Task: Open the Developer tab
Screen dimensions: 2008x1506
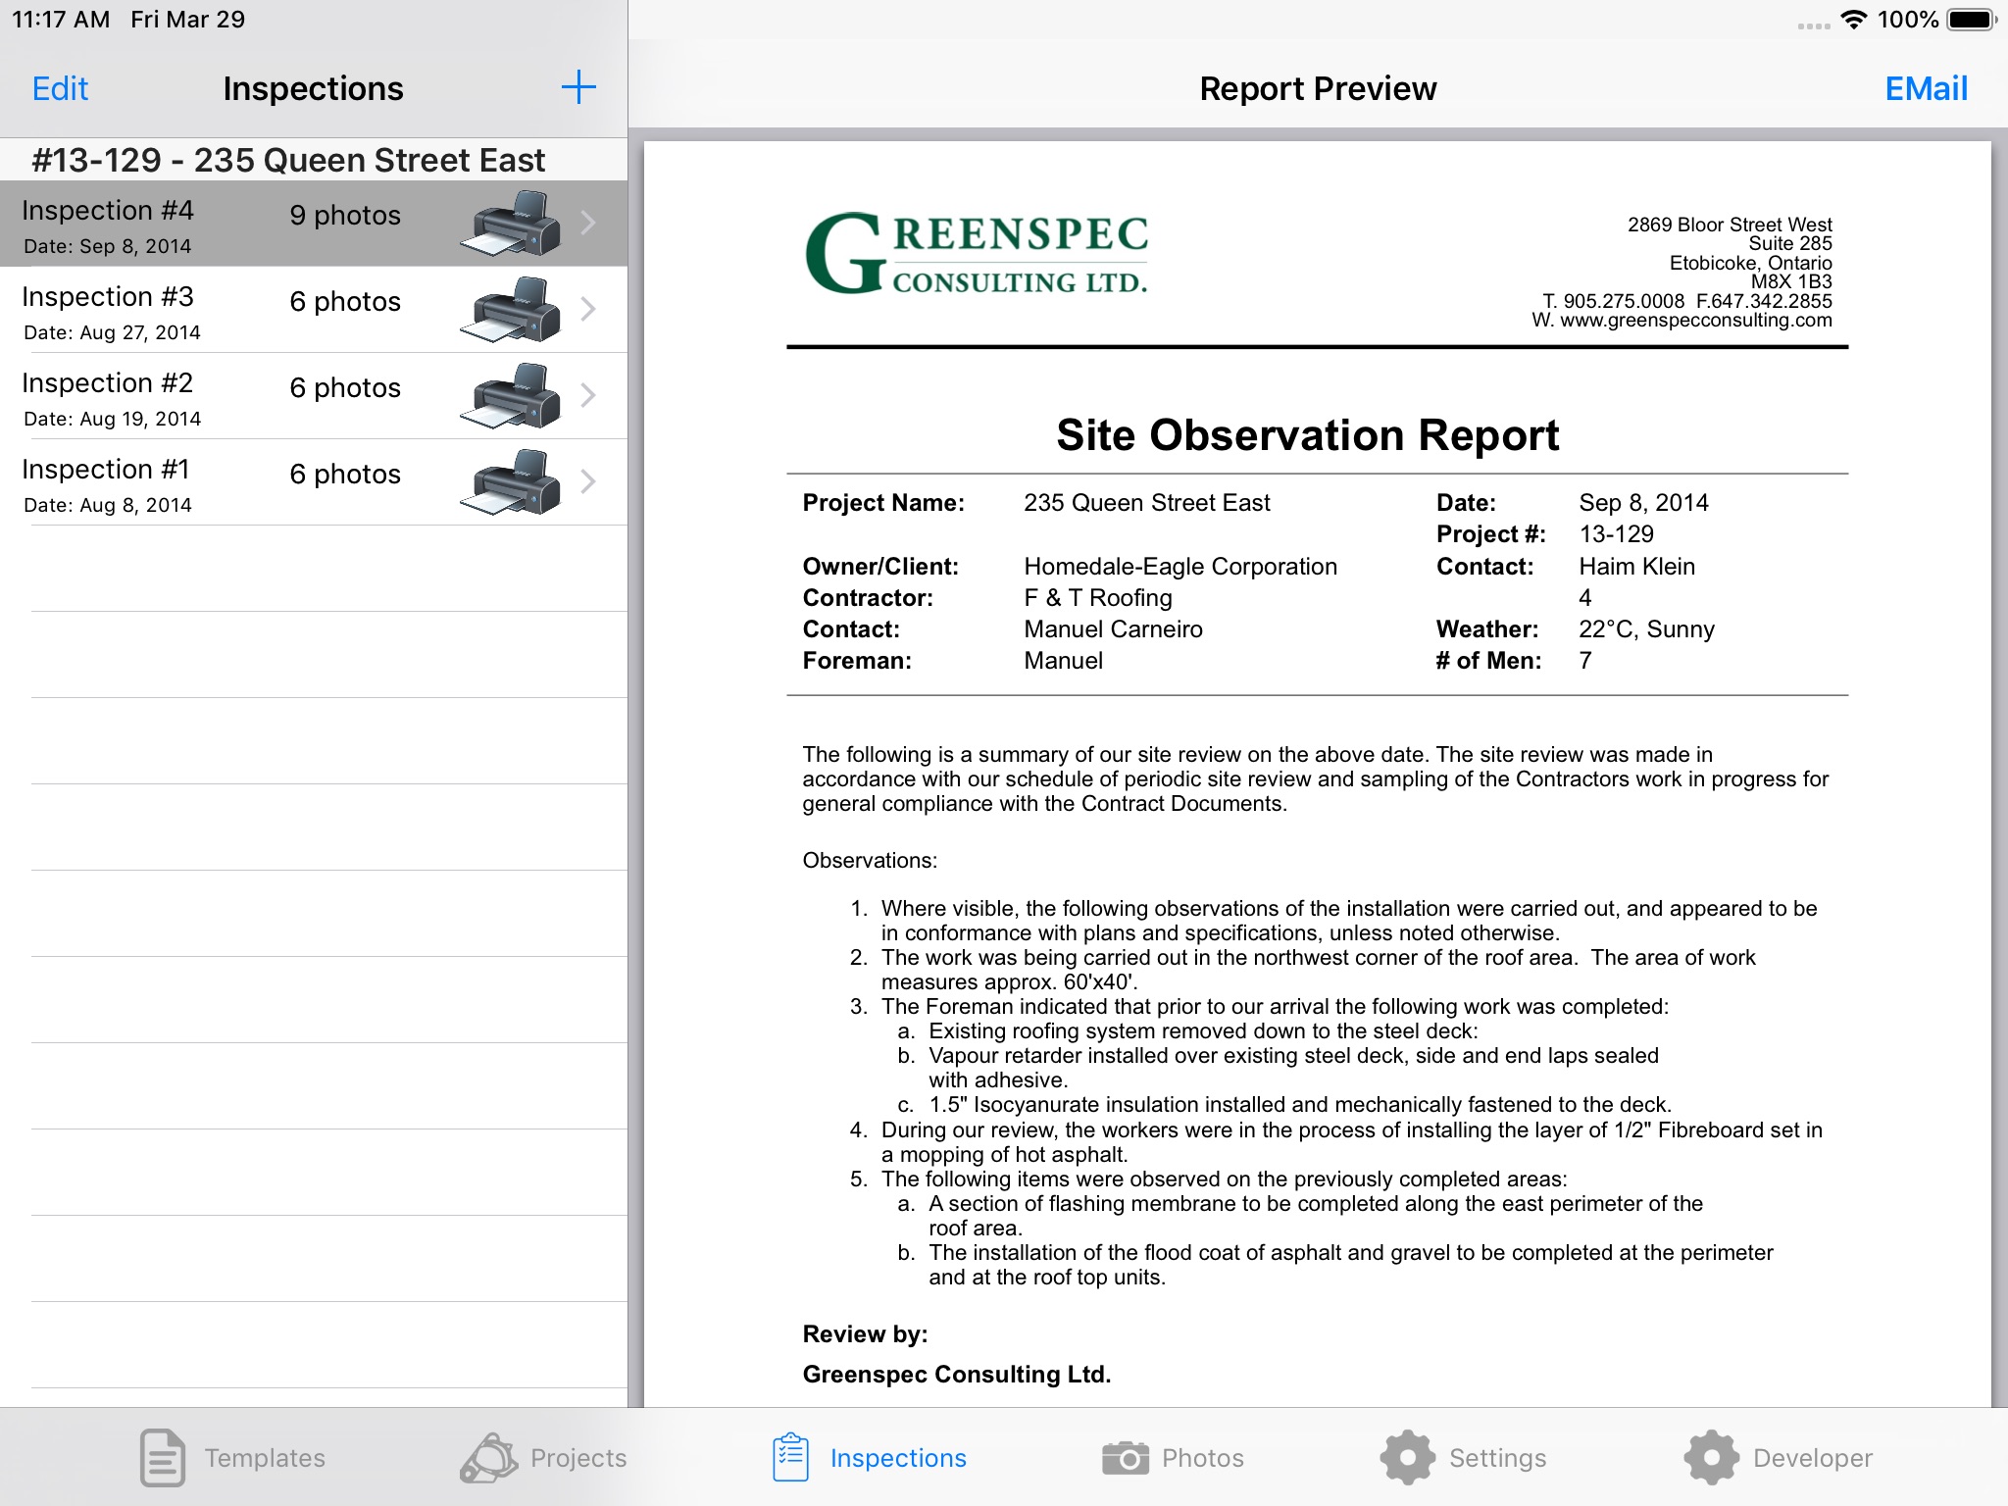Action: click(1779, 1458)
